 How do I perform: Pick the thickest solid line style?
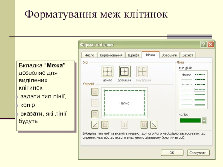click(x=200, y=100)
